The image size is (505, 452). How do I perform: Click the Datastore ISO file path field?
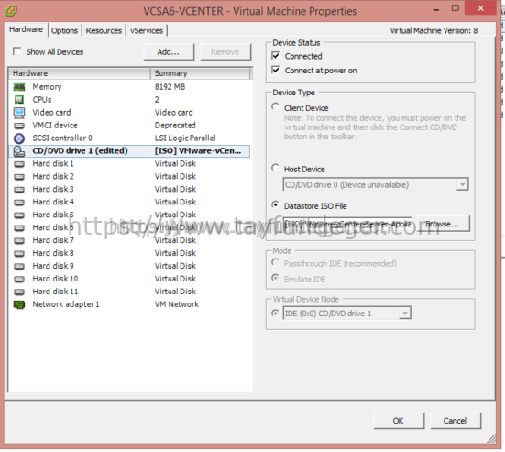(x=347, y=224)
